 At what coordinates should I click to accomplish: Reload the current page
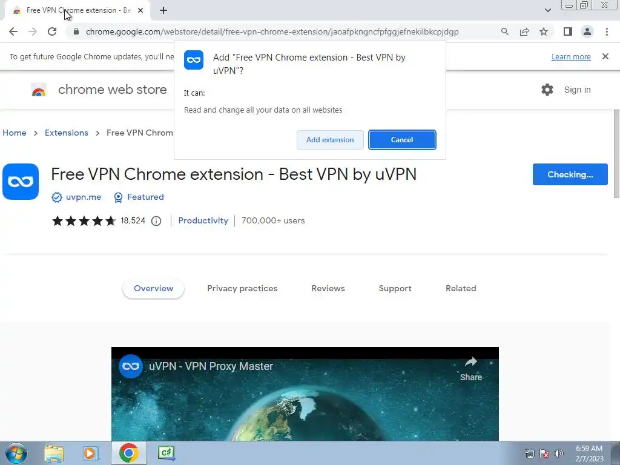click(52, 31)
